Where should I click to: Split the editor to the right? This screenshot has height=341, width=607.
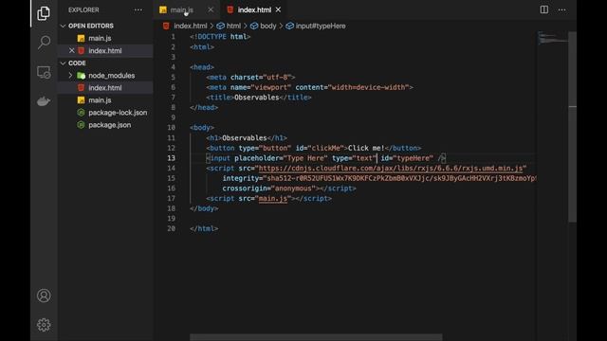[543, 9]
